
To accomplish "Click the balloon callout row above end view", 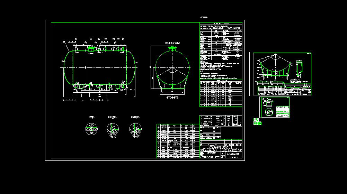I will [172, 43].
